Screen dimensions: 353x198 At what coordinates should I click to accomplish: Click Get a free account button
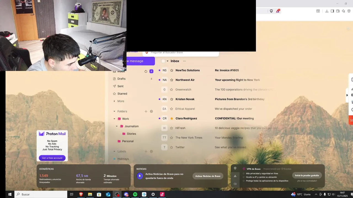point(52,158)
